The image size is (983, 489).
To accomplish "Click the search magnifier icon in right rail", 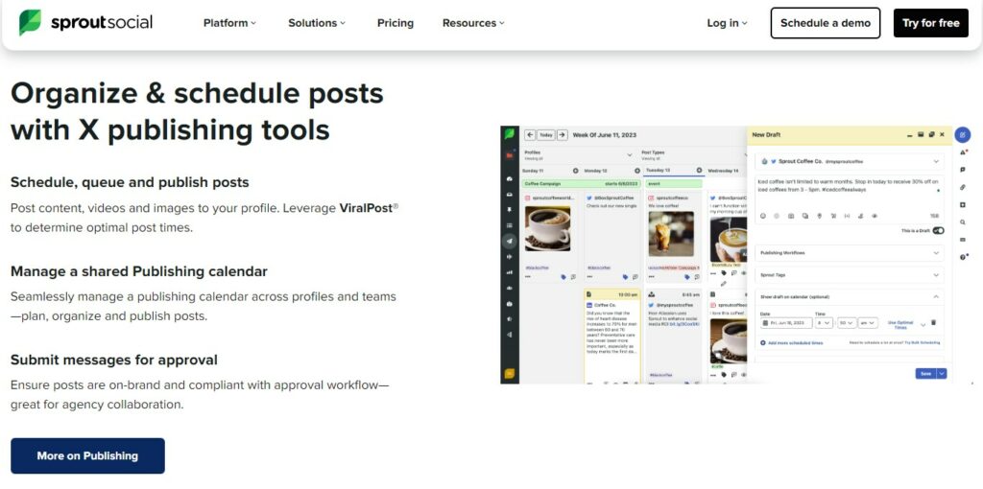I will coord(963,221).
